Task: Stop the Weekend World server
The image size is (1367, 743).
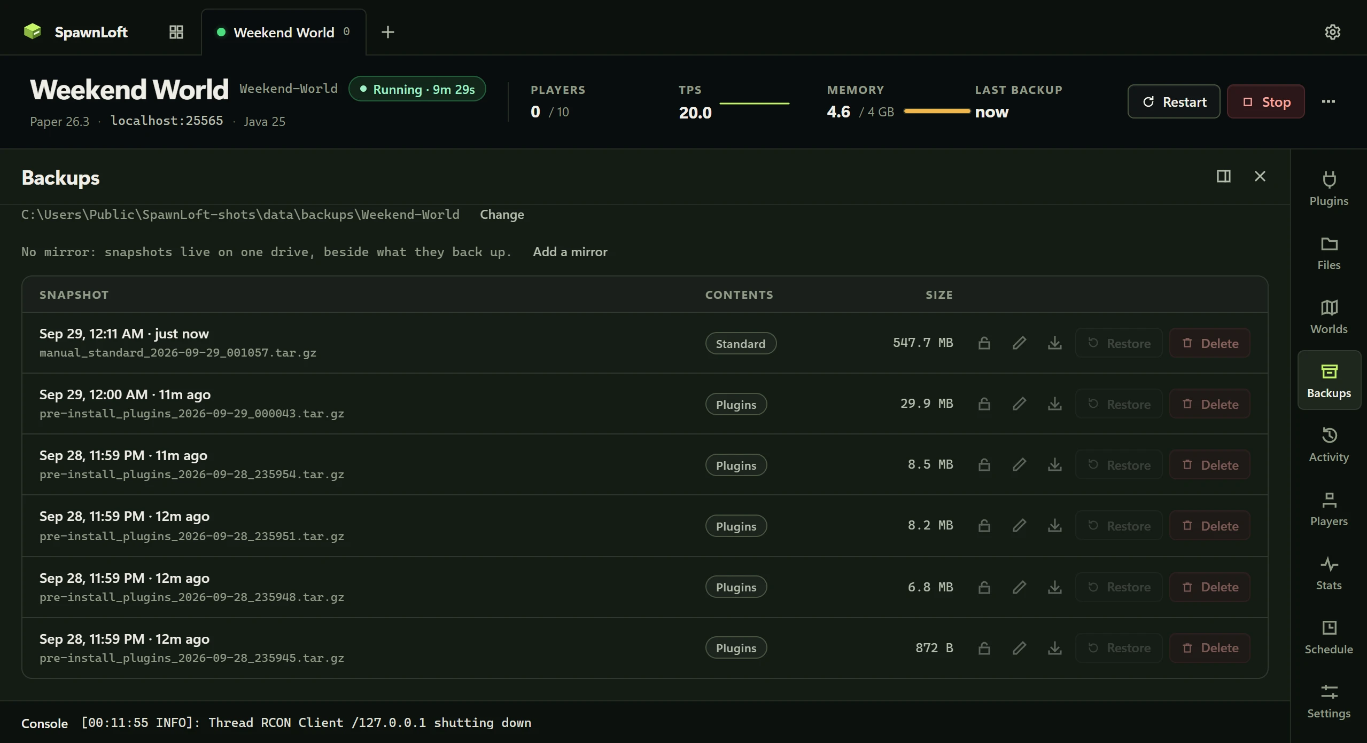Action: [1265, 101]
